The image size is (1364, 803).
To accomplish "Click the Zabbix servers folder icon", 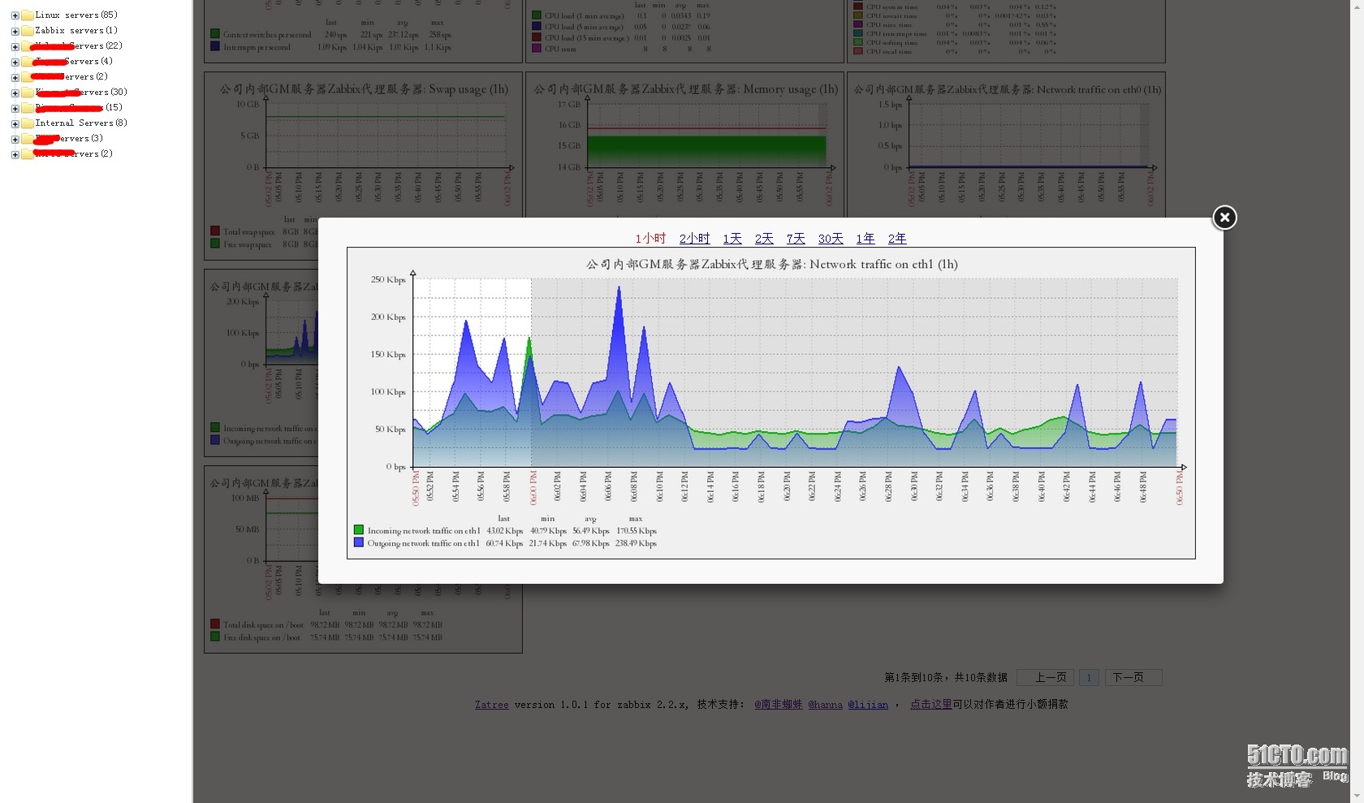I will click(27, 31).
